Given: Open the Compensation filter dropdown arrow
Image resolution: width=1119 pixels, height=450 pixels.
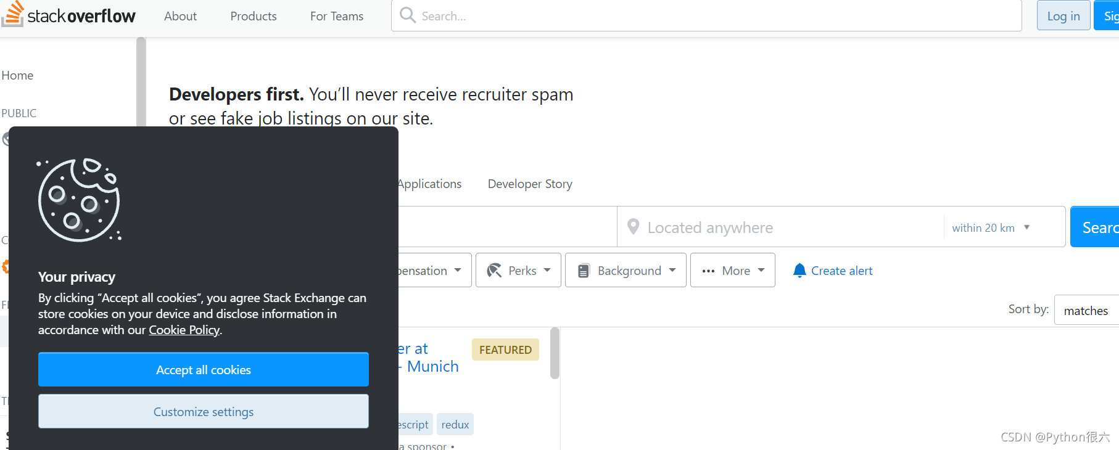Looking at the screenshot, I should pyautogui.click(x=458, y=270).
